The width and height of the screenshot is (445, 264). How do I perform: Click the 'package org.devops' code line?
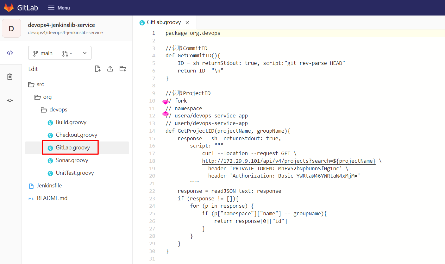point(193,33)
